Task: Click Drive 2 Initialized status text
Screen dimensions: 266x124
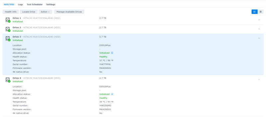Action: pos(18,31)
